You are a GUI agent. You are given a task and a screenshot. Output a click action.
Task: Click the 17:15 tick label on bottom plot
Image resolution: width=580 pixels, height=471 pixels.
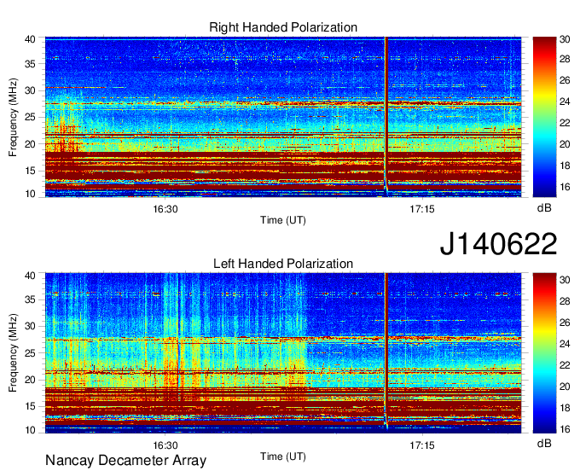[x=422, y=445]
